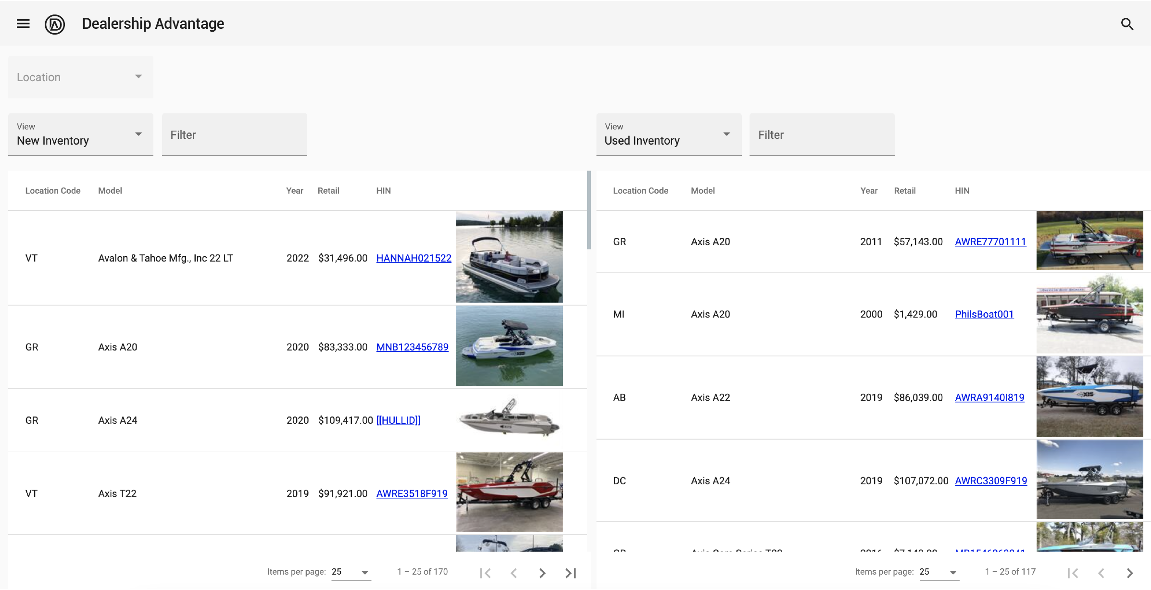Click HIN header in Used Inventory table
The height and width of the screenshot is (590, 1151).
pyautogui.click(x=962, y=191)
